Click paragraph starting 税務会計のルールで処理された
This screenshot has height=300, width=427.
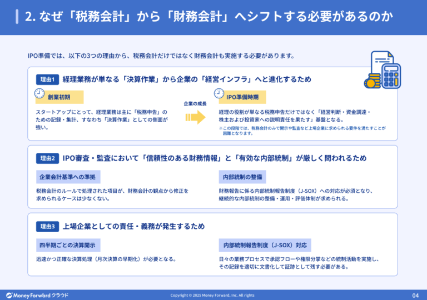(112, 194)
